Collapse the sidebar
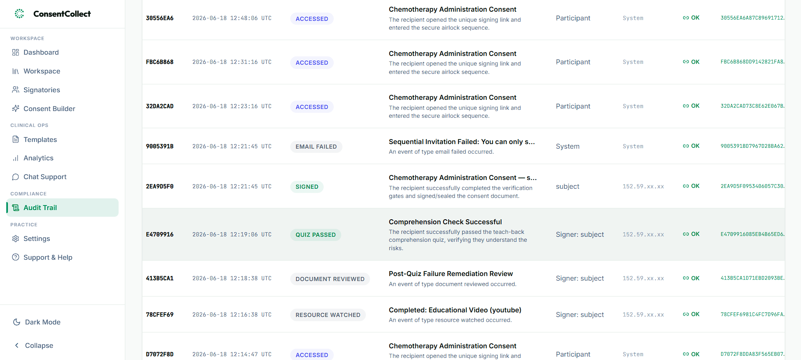The image size is (801, 360). point(63,345)
